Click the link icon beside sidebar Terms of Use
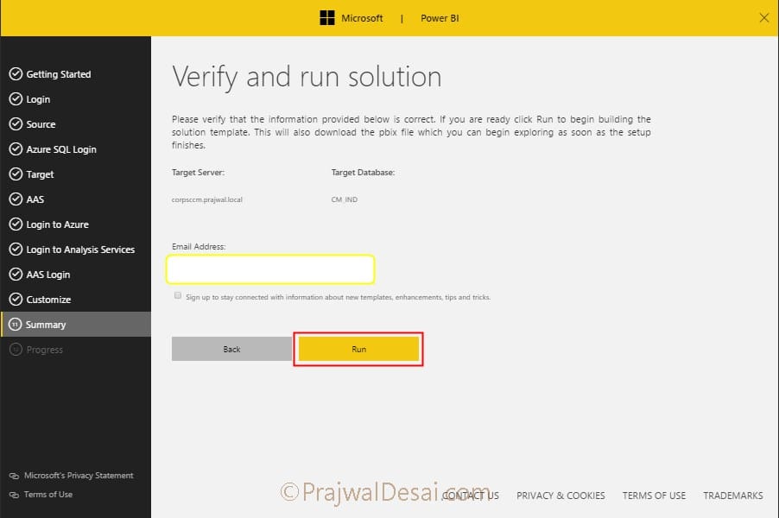Screen dimensions: 779x518 [14, 495]
